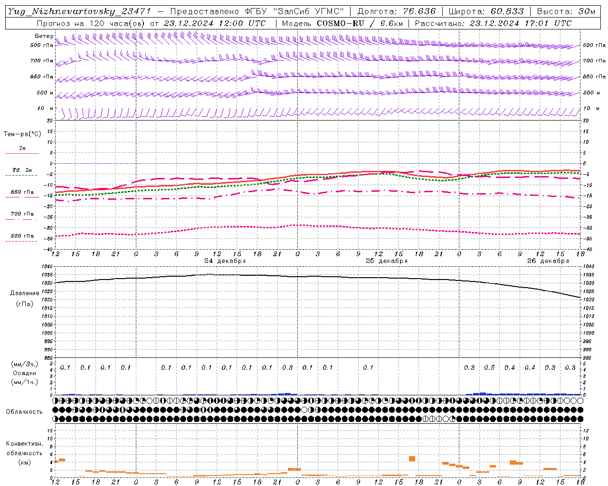
Task: Click the left-side "500 гПа" wind level label
Action: [42, 45]
